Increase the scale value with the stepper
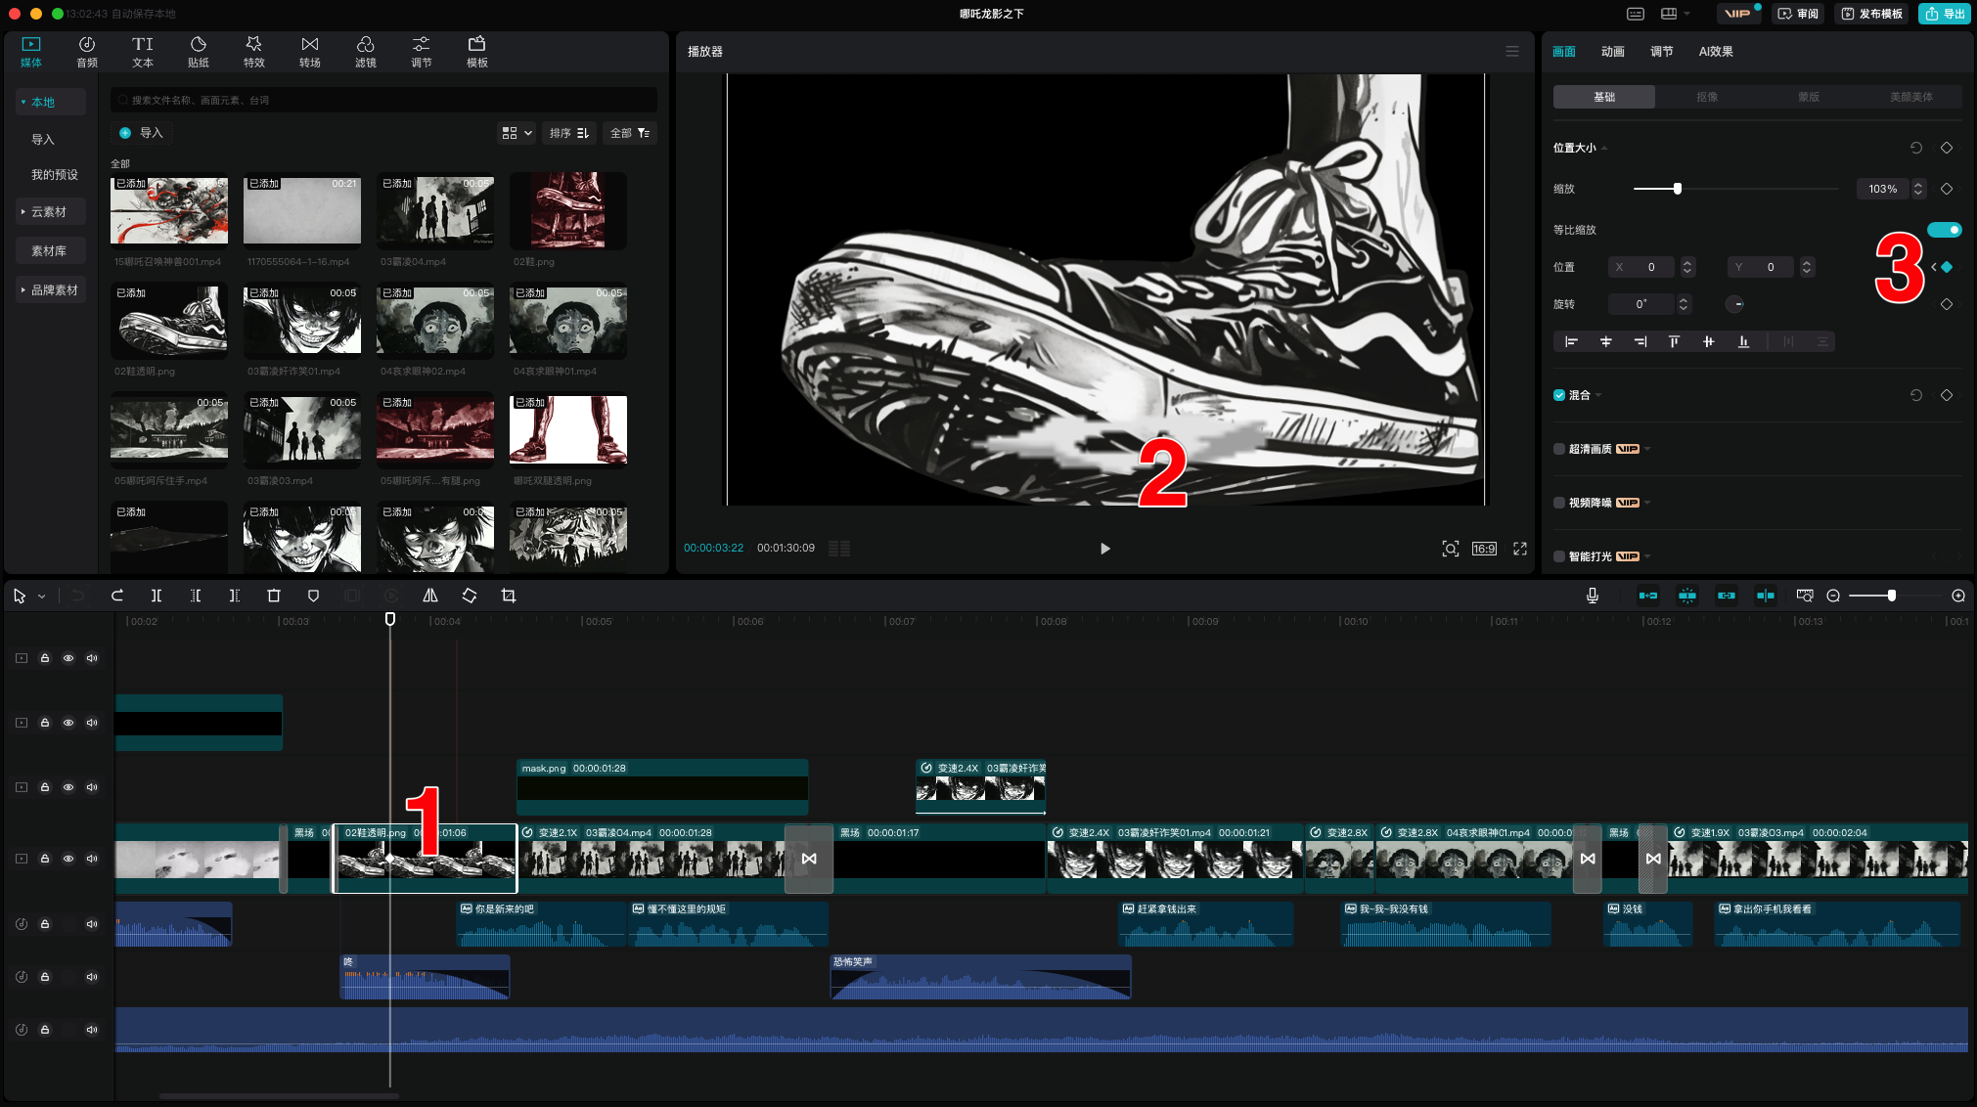Image resolution: width=1977 pixels, height=1107 pixels. [x=1918, y=185]
